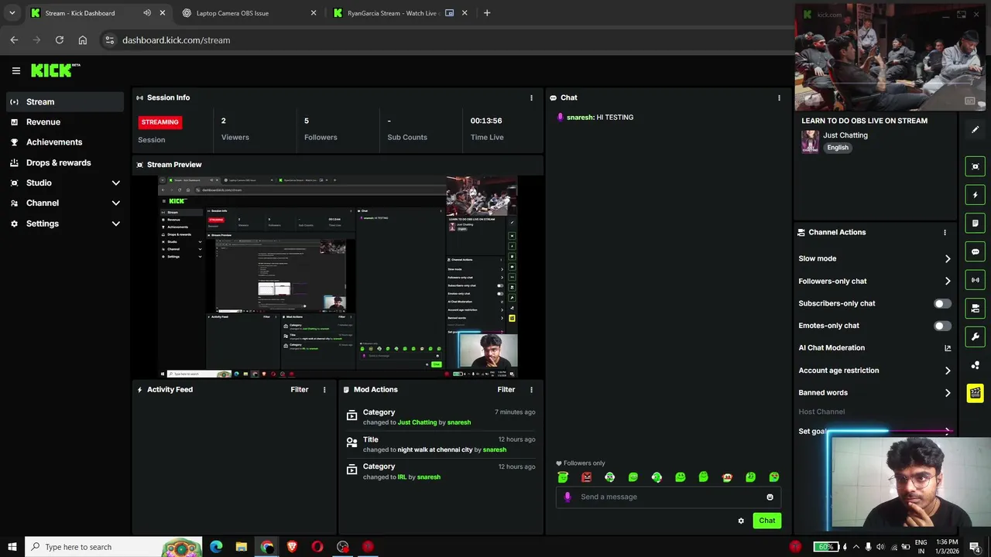Open the Channel Actions three-dot options menu

coord(945,232)
